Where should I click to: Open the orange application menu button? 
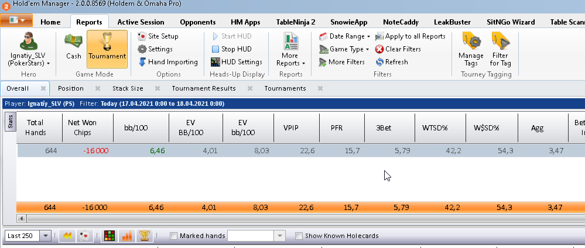coord(16,20)
